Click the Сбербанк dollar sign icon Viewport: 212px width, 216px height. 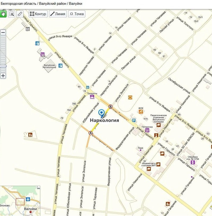pyautogui.click(x=193, y=162)
